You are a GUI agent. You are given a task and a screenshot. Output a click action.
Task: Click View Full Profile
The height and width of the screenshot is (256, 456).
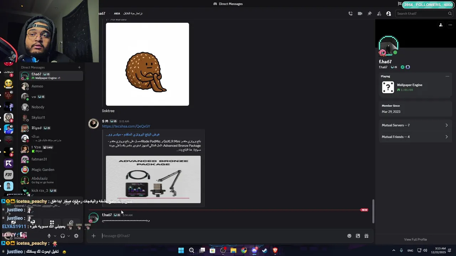(415, 239)
